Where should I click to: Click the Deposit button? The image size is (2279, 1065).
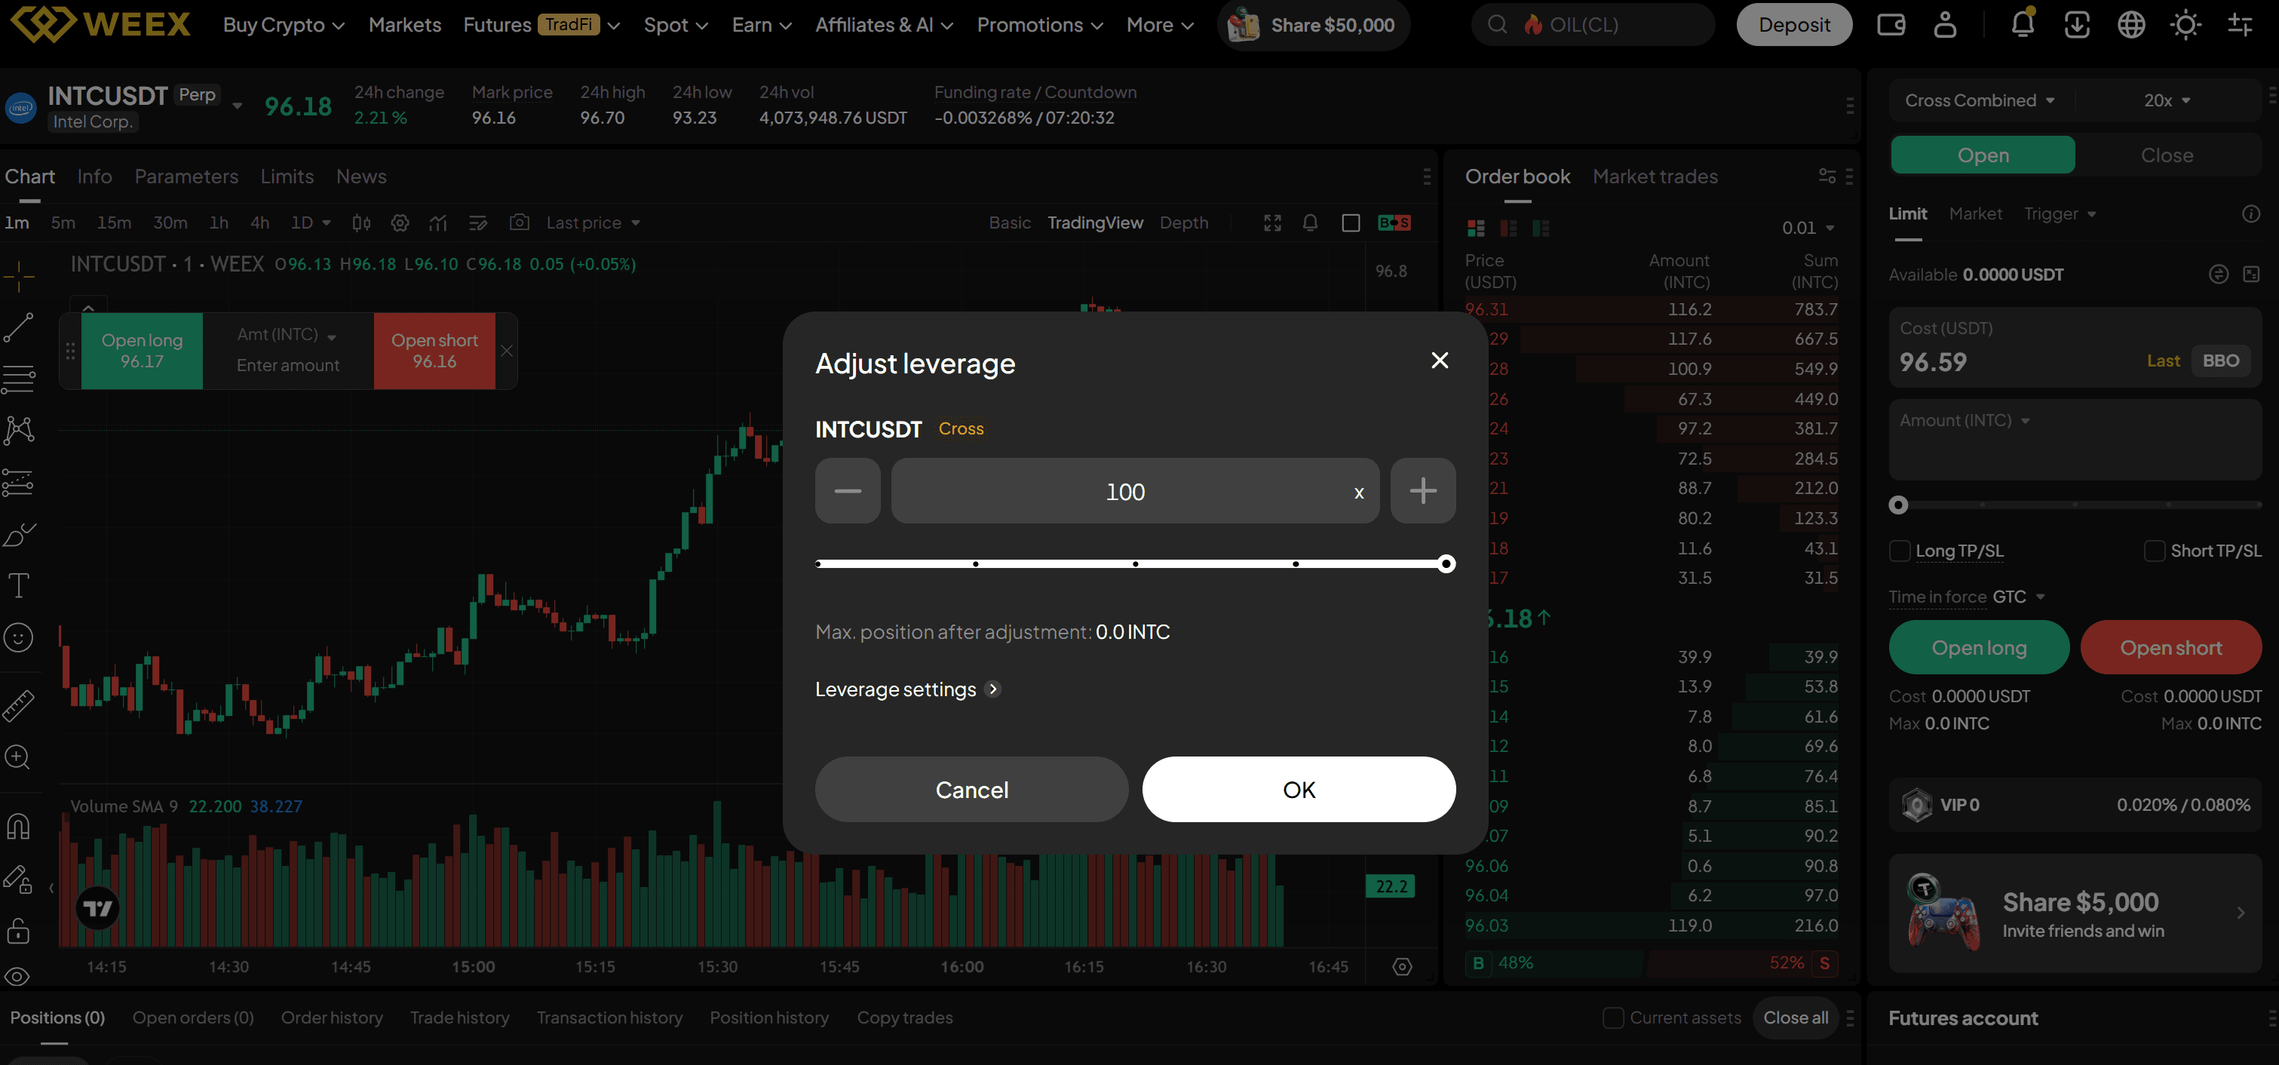[1793, 25]
